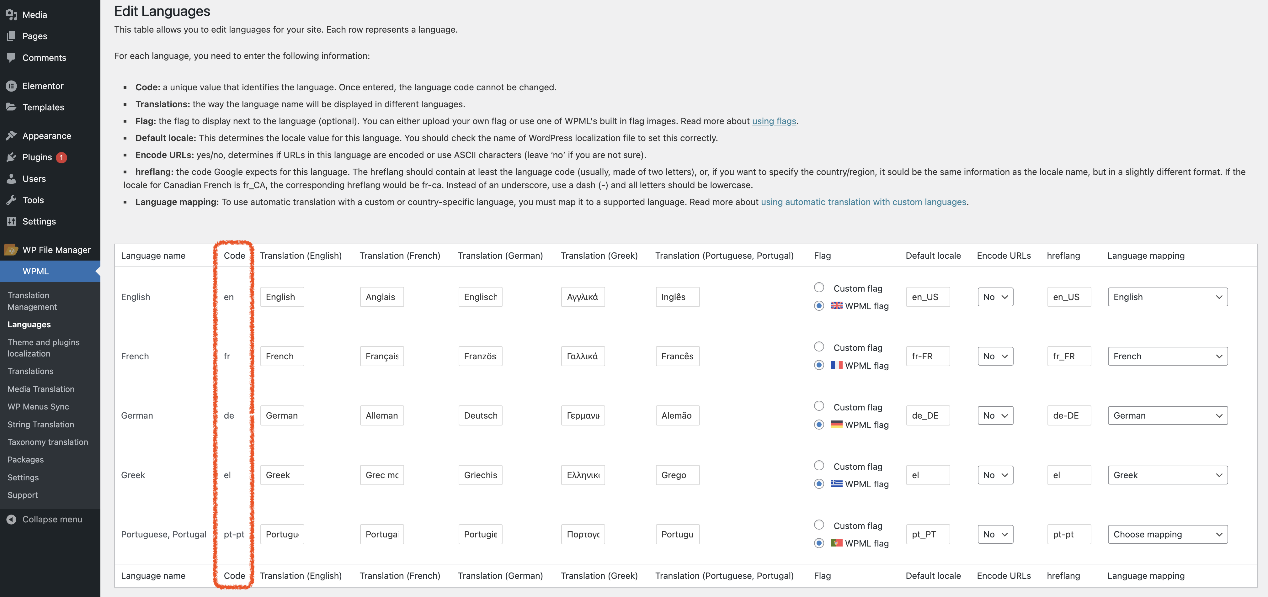
Task: Open Encode URLs dropdown for English
Action: click(995, 297)
